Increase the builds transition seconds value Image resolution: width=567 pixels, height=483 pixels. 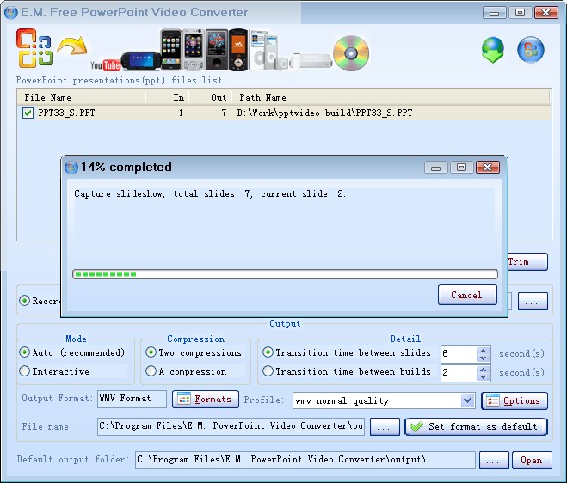click(483, 370)
